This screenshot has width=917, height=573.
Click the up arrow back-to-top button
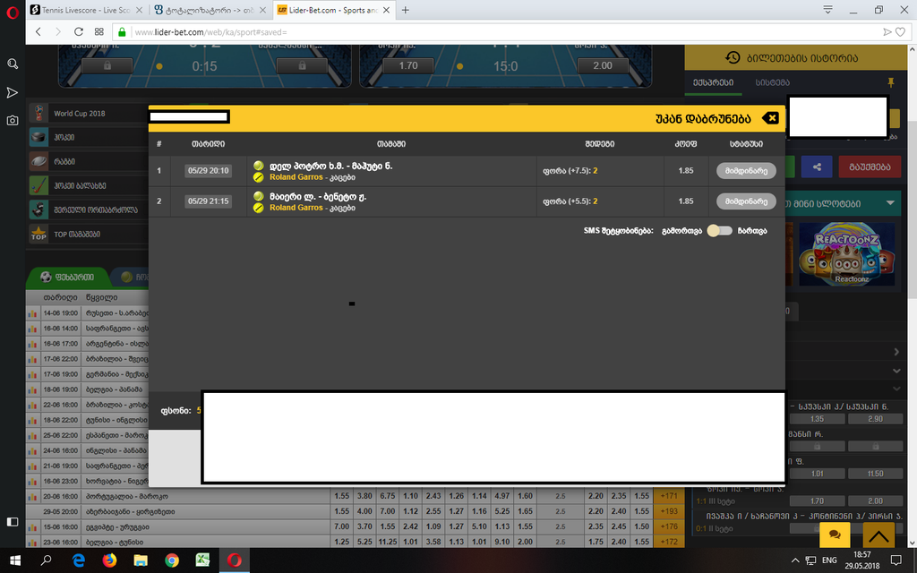tap(878, 535)
